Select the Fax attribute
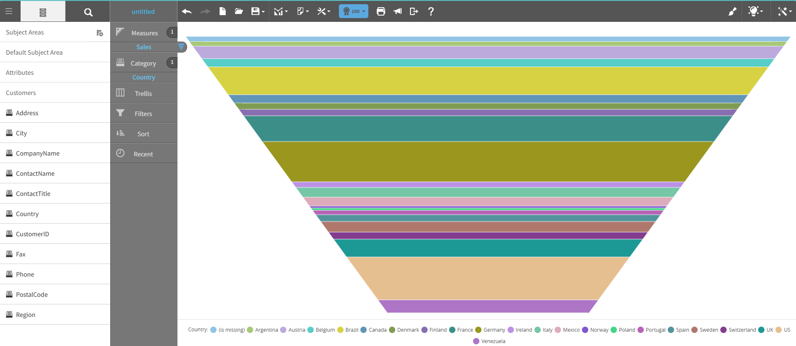Screen dimensions: 796x346 (55, 254)
